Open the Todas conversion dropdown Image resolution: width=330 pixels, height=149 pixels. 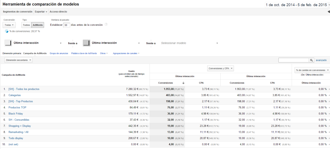(9, 25)
